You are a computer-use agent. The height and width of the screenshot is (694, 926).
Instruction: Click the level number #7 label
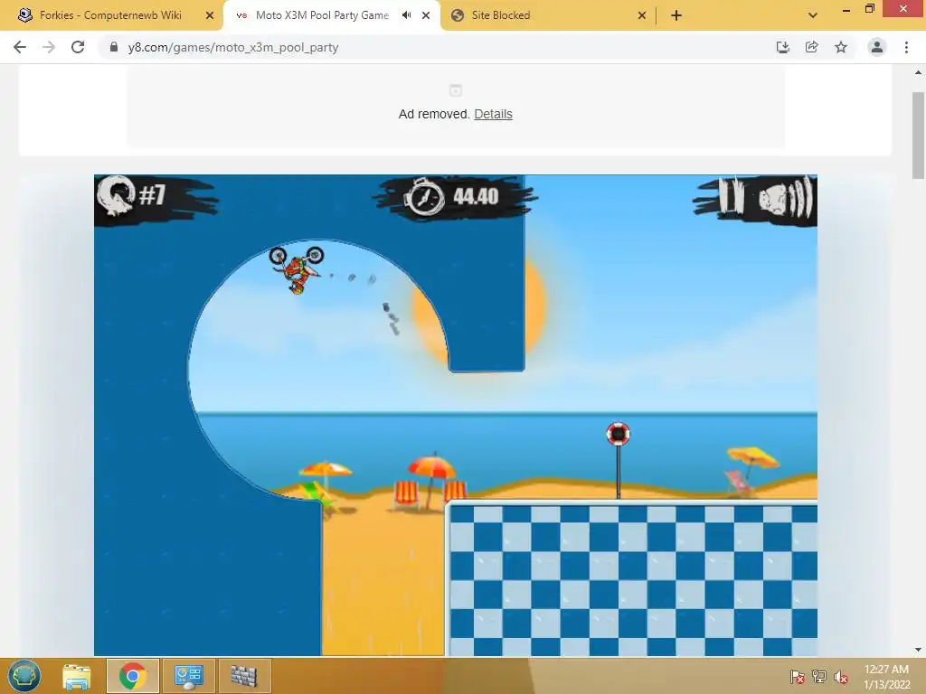pos(152,195)
